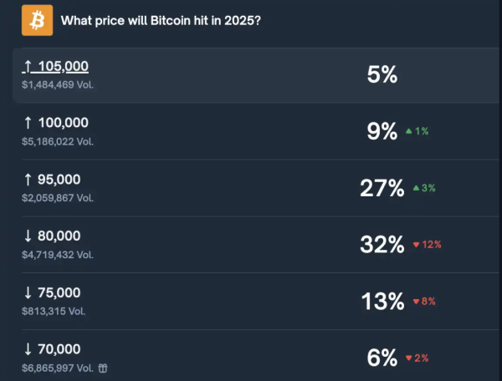
Task: Click the green up-arrow next to 3%
Action: (x=416, y=188)
